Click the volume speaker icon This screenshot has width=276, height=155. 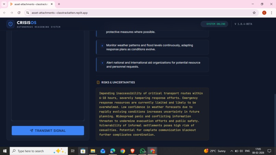(x=241, y=151)
